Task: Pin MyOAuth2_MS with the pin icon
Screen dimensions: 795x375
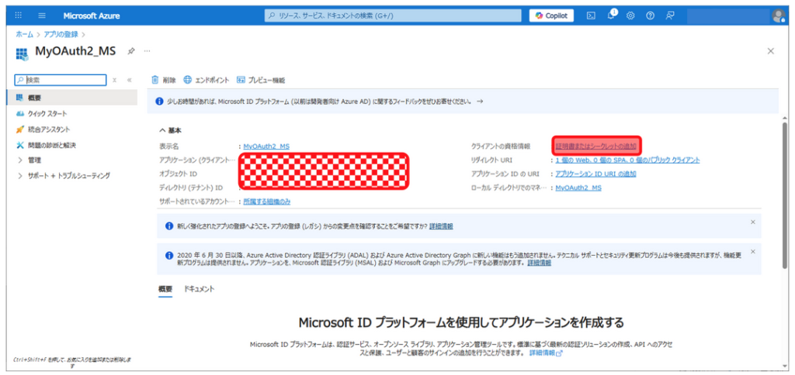Action: coord(131,50)
